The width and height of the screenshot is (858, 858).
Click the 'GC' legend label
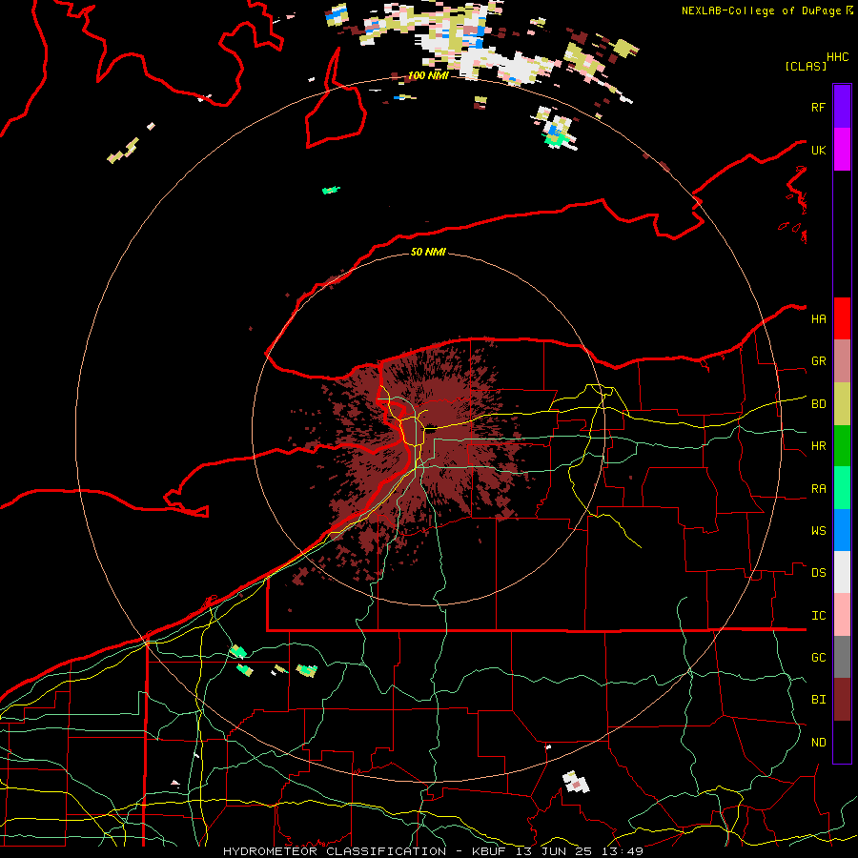(x=819, y=658)
